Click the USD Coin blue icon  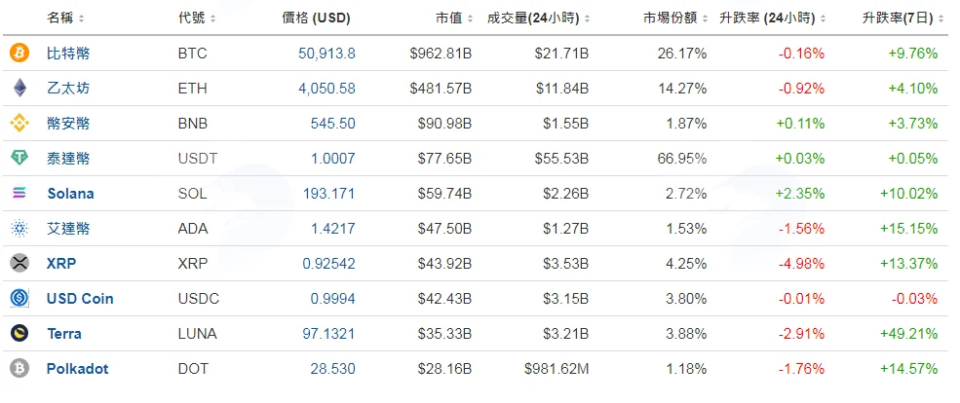[19, 299]
